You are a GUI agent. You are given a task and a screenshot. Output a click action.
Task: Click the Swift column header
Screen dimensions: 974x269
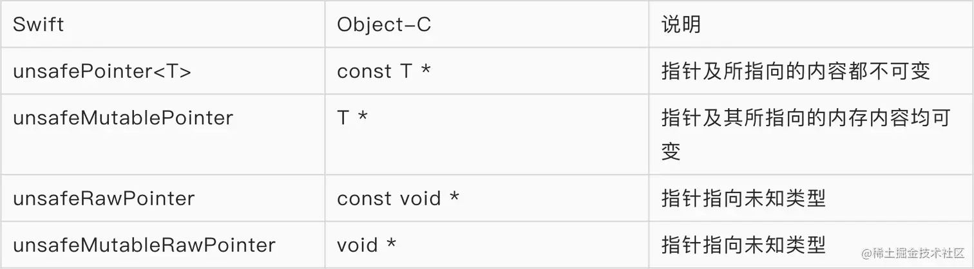pos(38,24)
